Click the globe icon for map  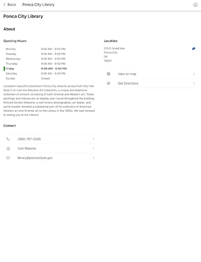pos(109,74)
